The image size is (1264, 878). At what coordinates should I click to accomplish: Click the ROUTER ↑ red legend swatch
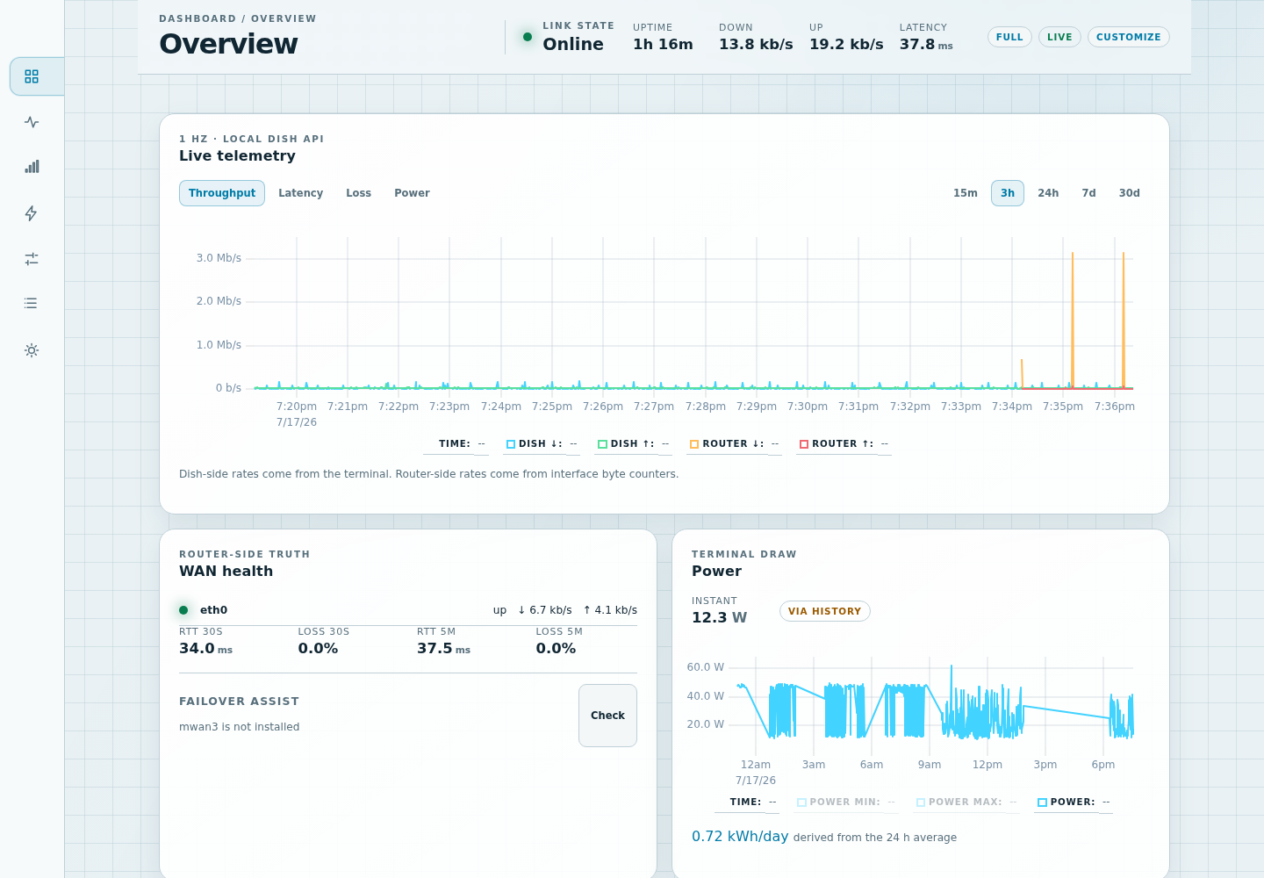[804, 444]
